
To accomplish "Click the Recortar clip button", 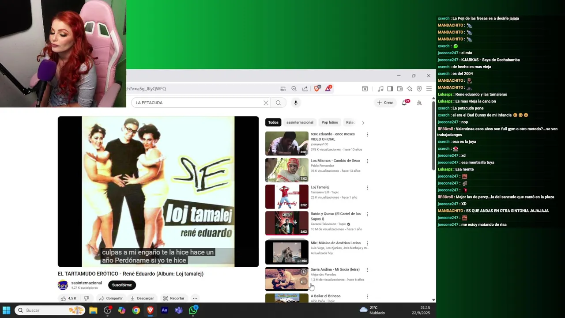I will [x=173, y=298].
